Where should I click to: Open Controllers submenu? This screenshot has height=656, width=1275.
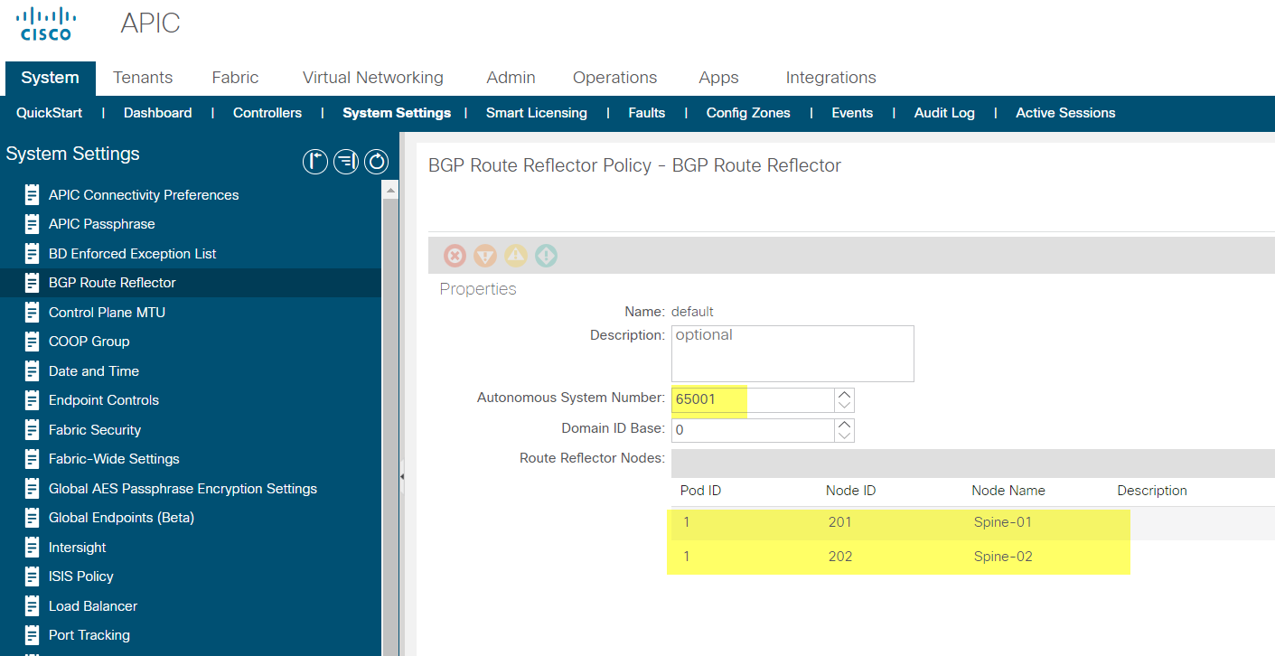[267, 113]
